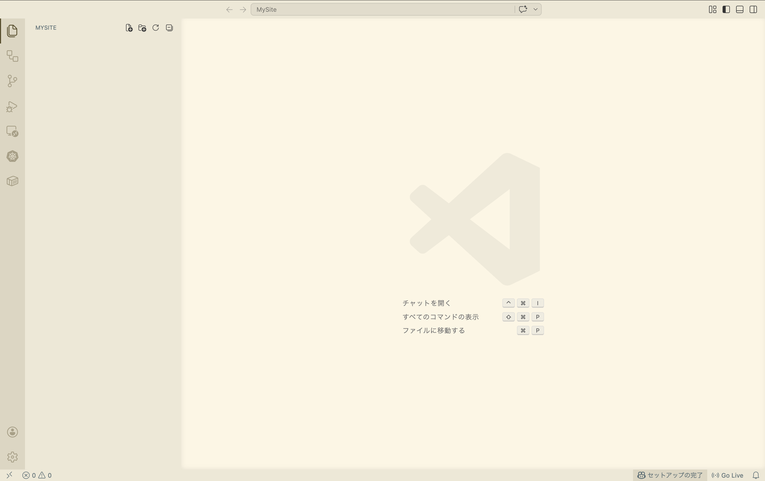
Task: Toggle the secondary side bar visibility
Action: click(x=753, y=10)
